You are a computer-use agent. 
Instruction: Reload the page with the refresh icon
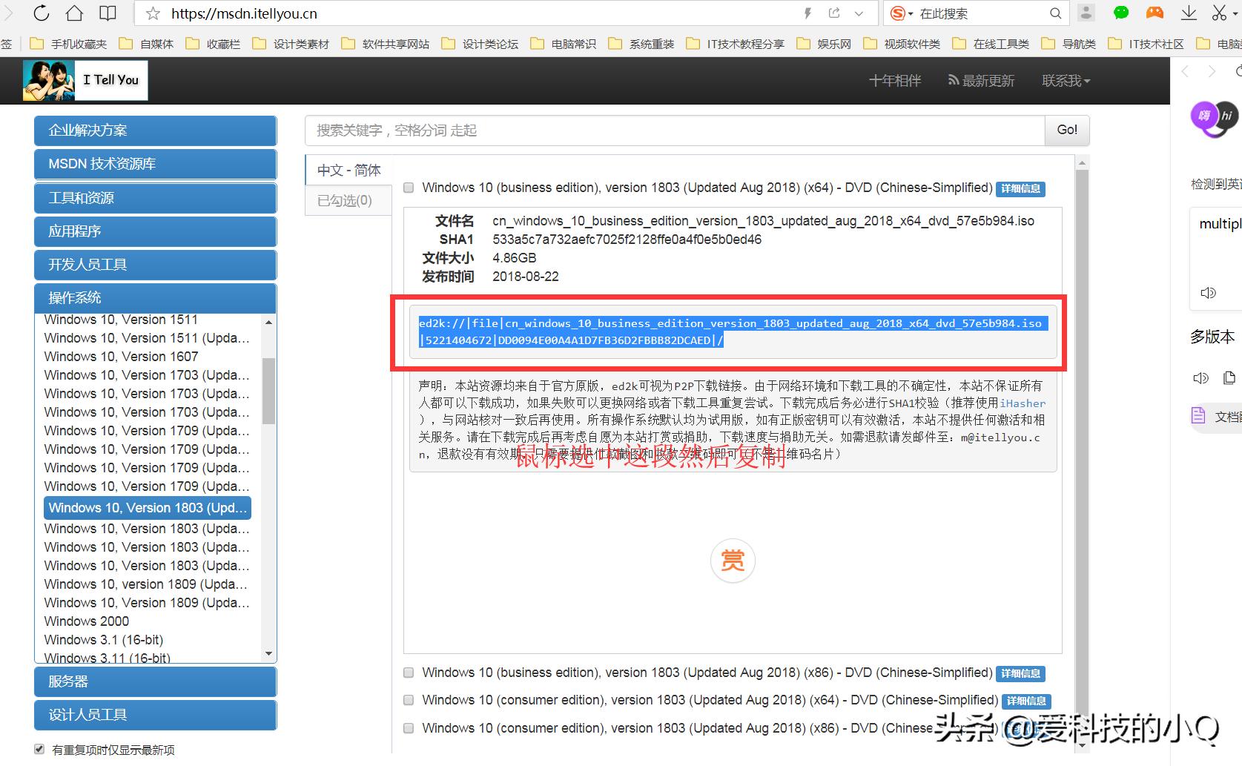41,13
